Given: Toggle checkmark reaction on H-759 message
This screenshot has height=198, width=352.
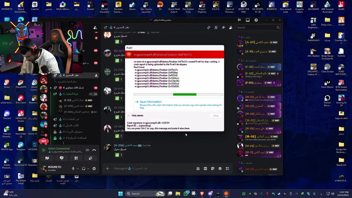Looking at the screenshot, I should coord(119,79).
